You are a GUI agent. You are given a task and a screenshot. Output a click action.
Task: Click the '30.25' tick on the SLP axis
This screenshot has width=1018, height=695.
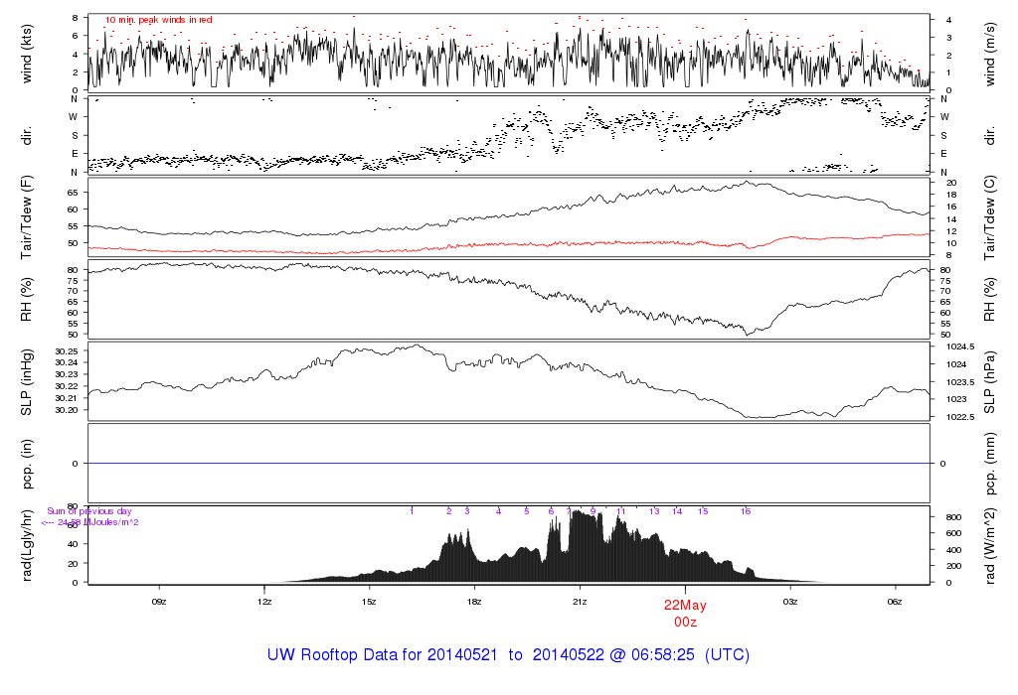[67, 351]
